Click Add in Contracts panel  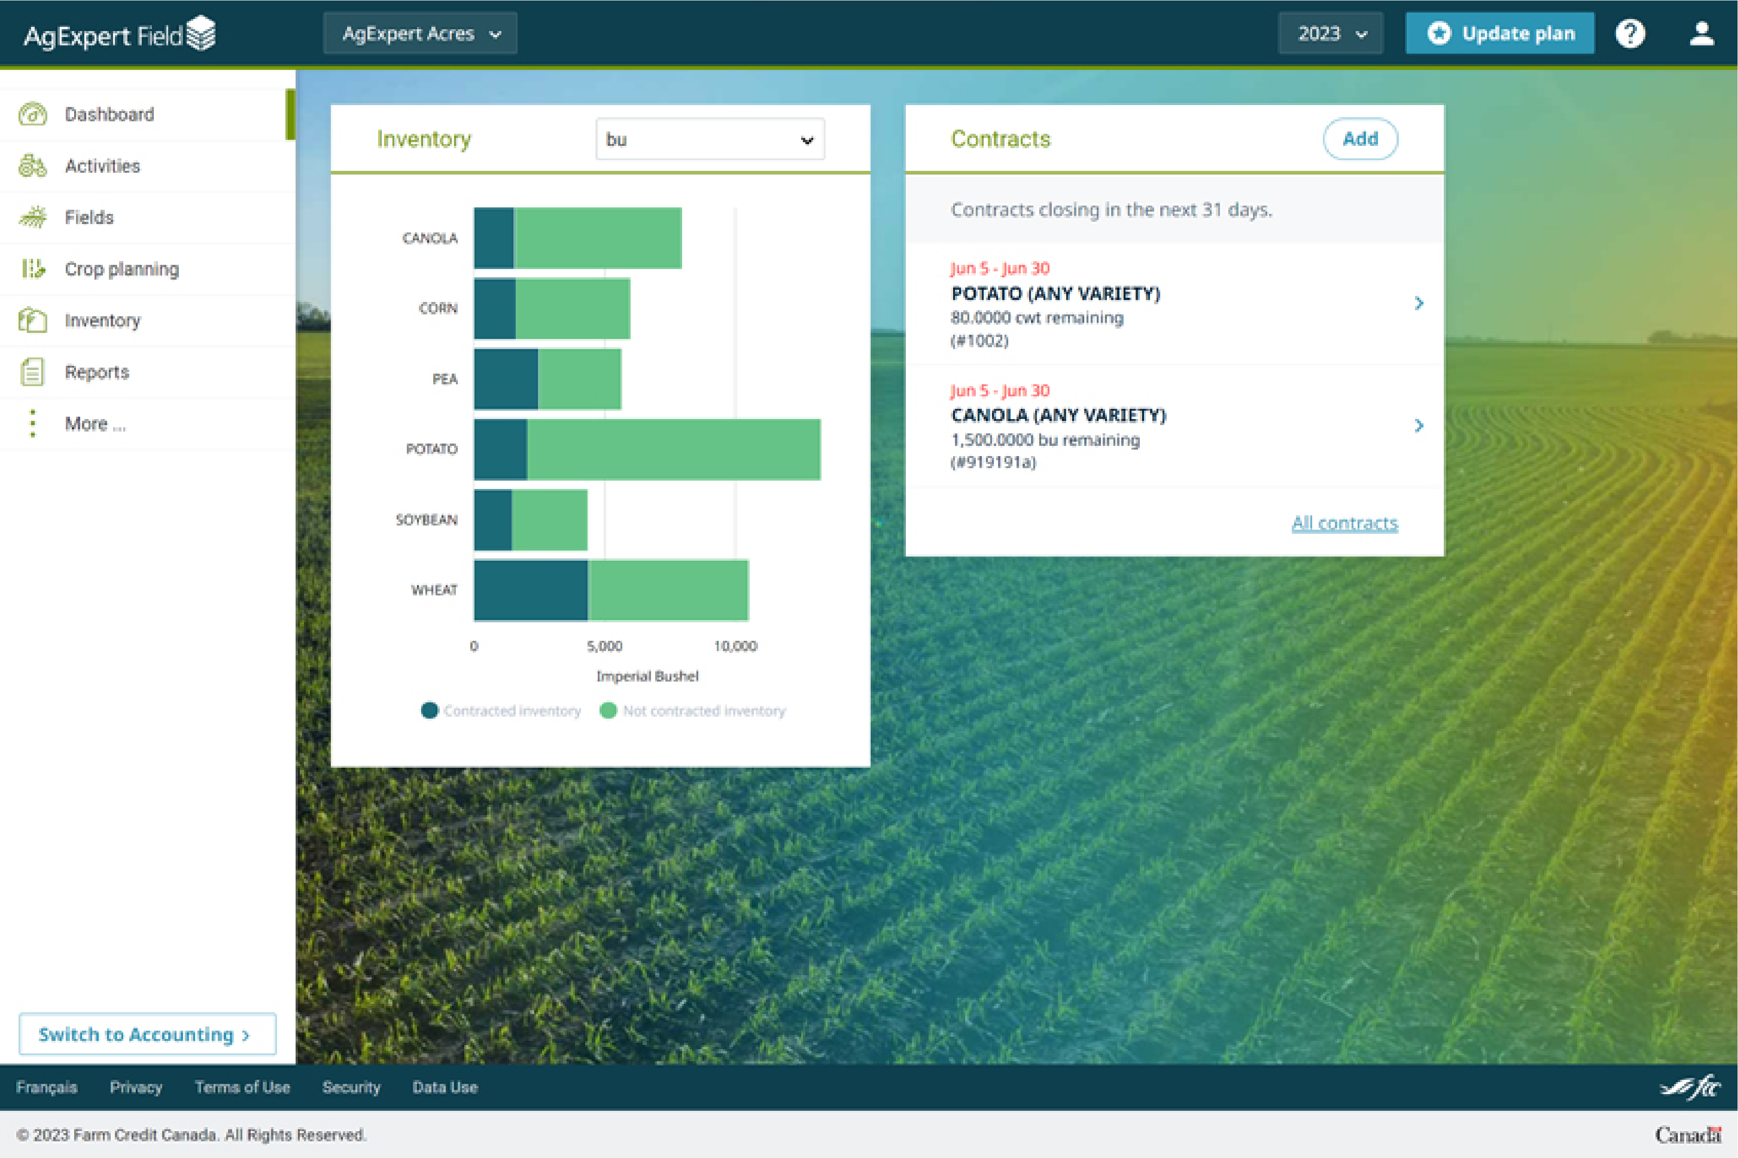[1359, 139]
